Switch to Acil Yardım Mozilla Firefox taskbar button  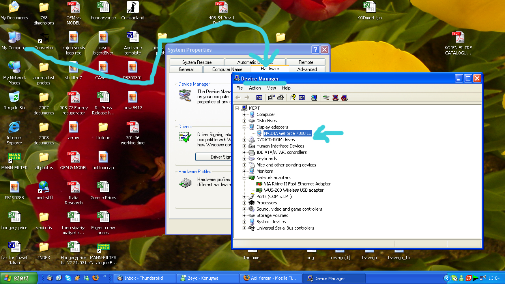coord(271,278)
